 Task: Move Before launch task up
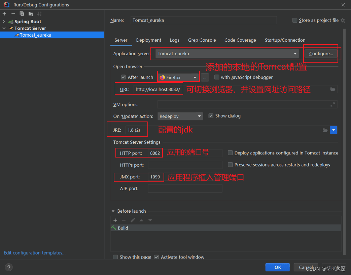coord(141,220)
